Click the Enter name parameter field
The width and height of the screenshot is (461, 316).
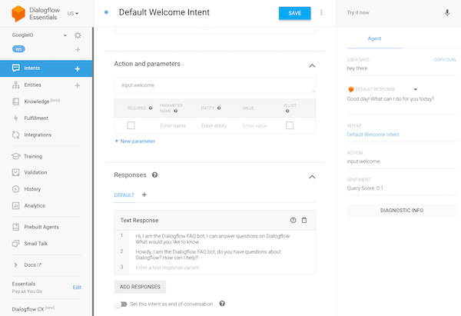[x=173, y=125]
